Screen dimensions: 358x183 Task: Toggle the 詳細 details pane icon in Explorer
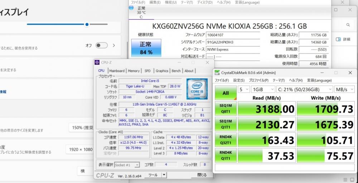[x=338, y=39]
